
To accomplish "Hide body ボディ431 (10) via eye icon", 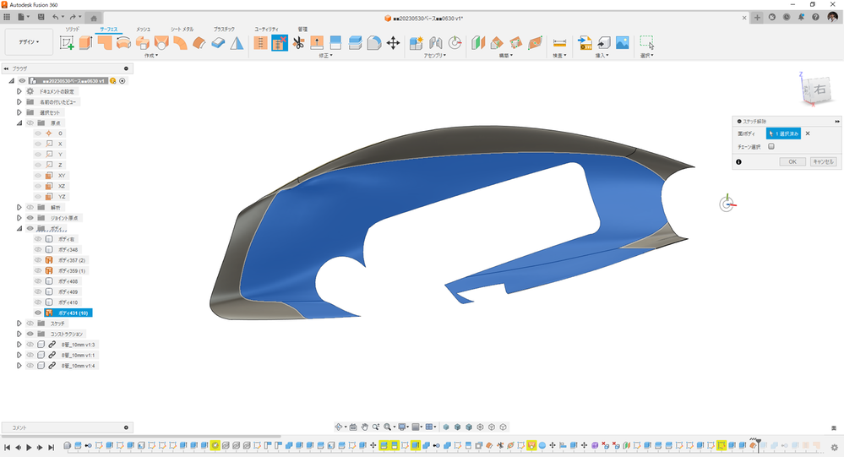I will click(38, 313).
